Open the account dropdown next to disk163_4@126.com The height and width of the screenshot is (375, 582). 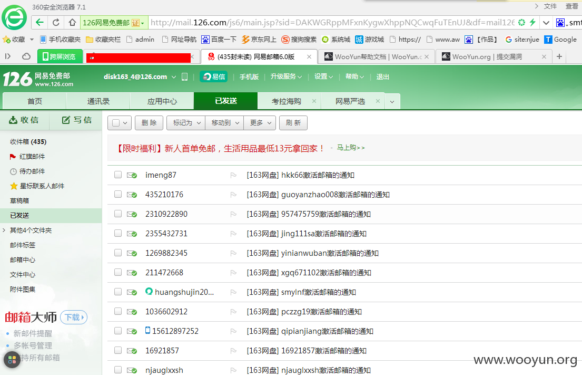point(174,77)
